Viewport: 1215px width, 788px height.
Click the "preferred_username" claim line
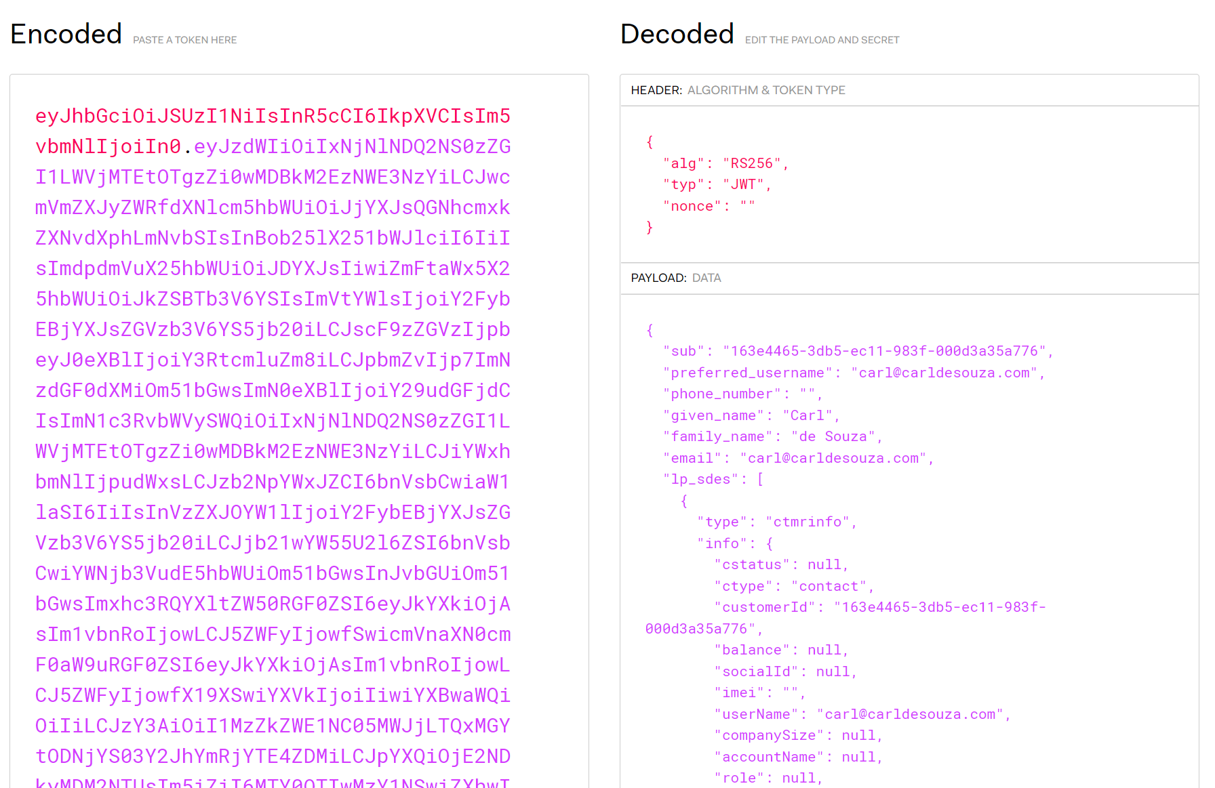[854, 373]
